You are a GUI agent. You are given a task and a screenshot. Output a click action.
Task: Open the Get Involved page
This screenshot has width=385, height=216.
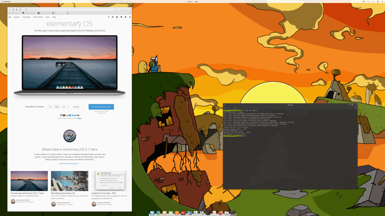38,17
